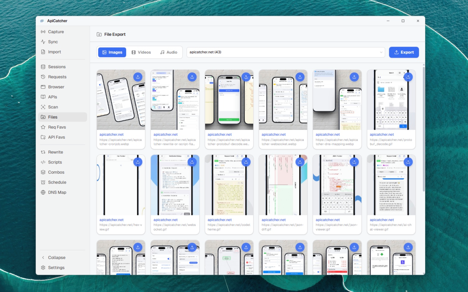Open the Requests list
The height and width of the screenshot is (292, 468).
63,77
